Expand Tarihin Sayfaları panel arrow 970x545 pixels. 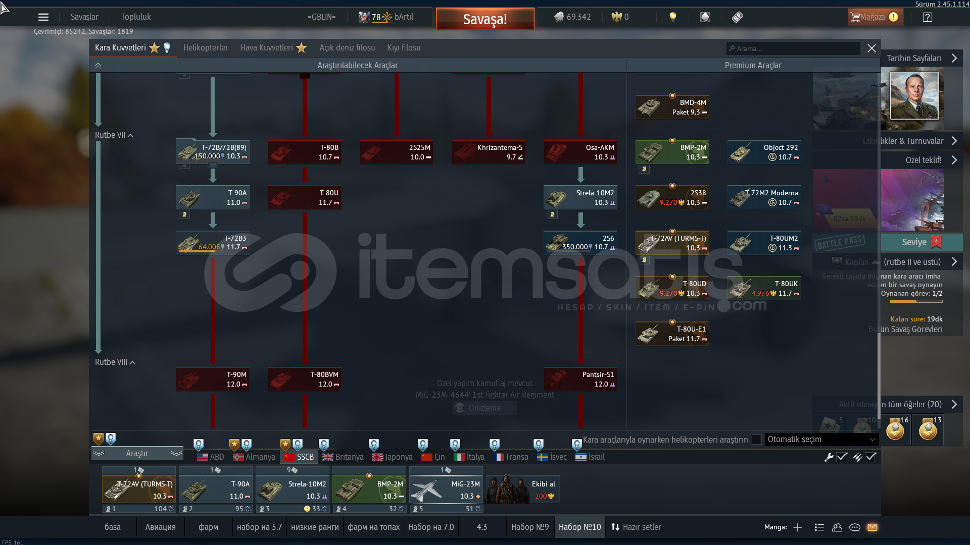point(954,59)
